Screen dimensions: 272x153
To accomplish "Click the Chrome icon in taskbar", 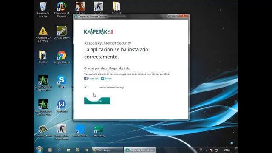I will click(x=87, y=150).
